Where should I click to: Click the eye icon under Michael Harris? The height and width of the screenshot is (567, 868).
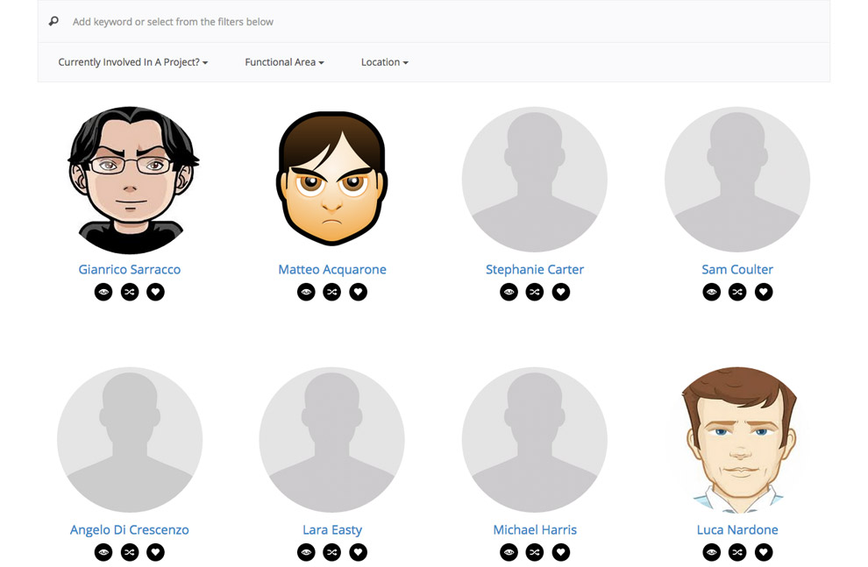(x=509, y=552)
